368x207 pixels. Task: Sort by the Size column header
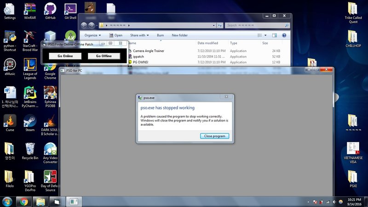pos(265,43)
